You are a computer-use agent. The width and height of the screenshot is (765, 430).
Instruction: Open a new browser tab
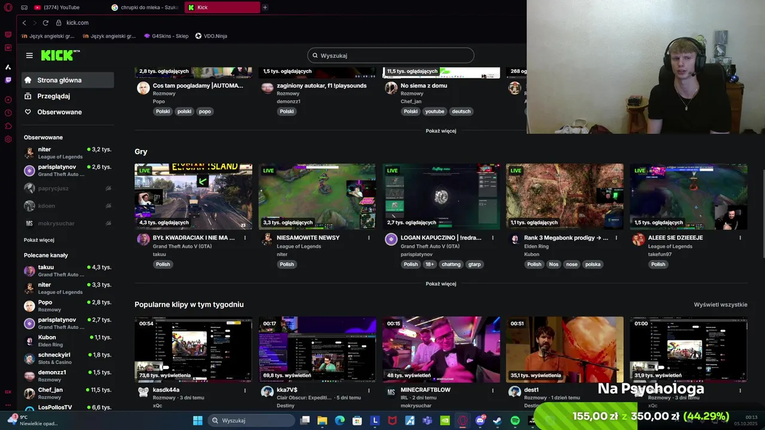click(265, 7)
